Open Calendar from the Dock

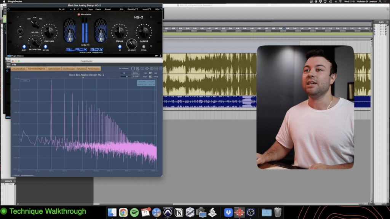tap(145, 212)
